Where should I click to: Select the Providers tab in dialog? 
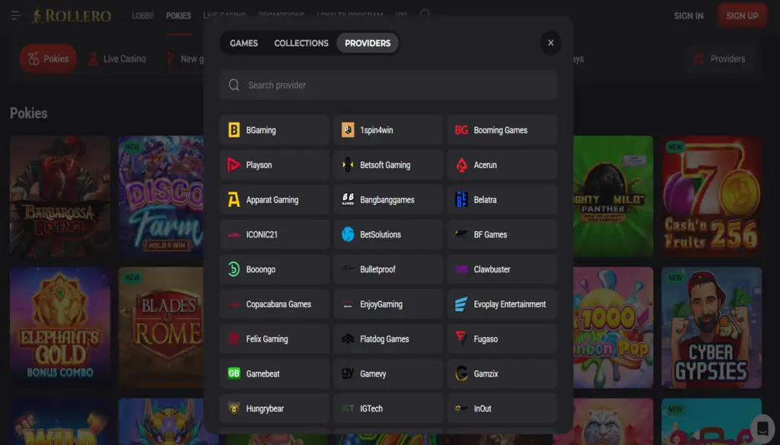[x=368, y=43]
